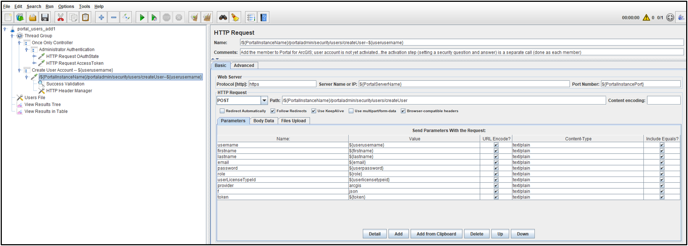Expand the HTTP Request OAuthState node
The image size is (688, 246).
[34, 56]
